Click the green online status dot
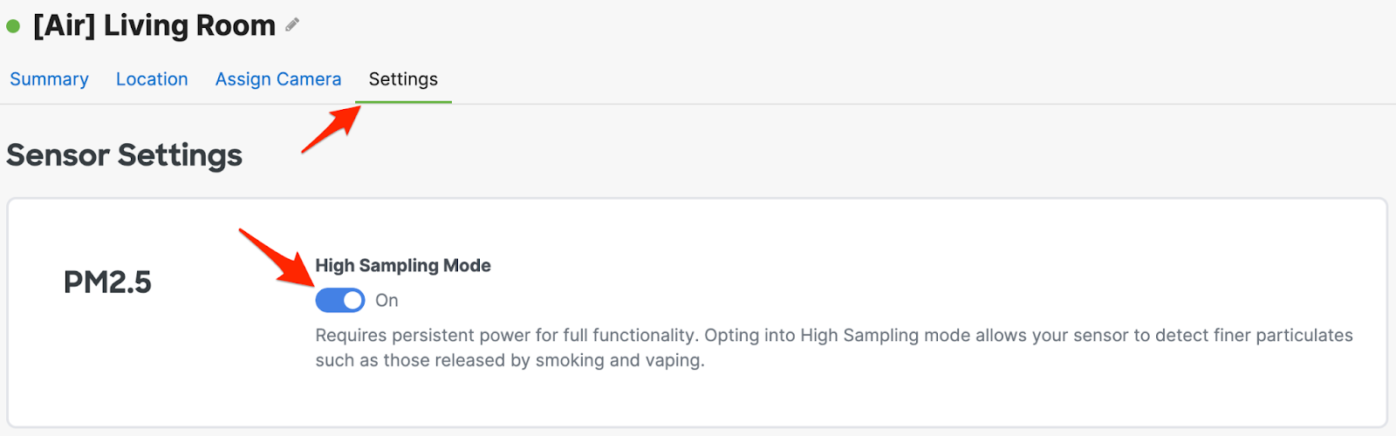This screenshot has width=1396, height=436. pos(13,26)
